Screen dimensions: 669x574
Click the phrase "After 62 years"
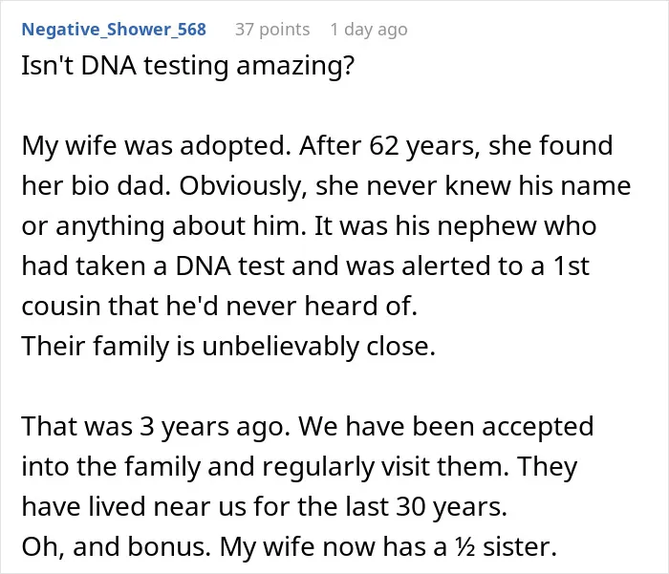(x=386, y=145)
